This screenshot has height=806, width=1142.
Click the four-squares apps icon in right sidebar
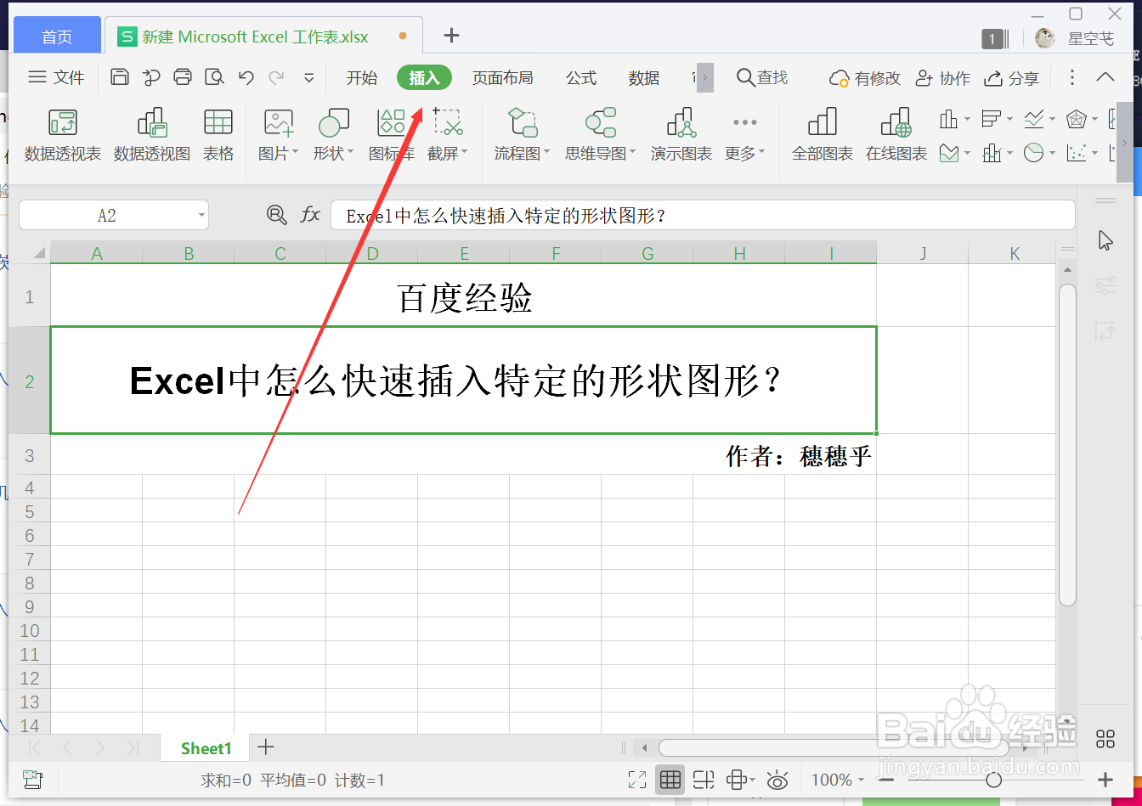(1105, 739)
